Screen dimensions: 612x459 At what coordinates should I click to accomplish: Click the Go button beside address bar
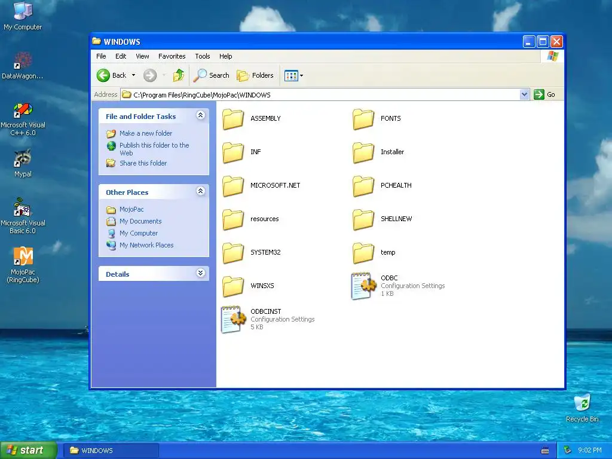pyautogui.click(x=544, y=94)
